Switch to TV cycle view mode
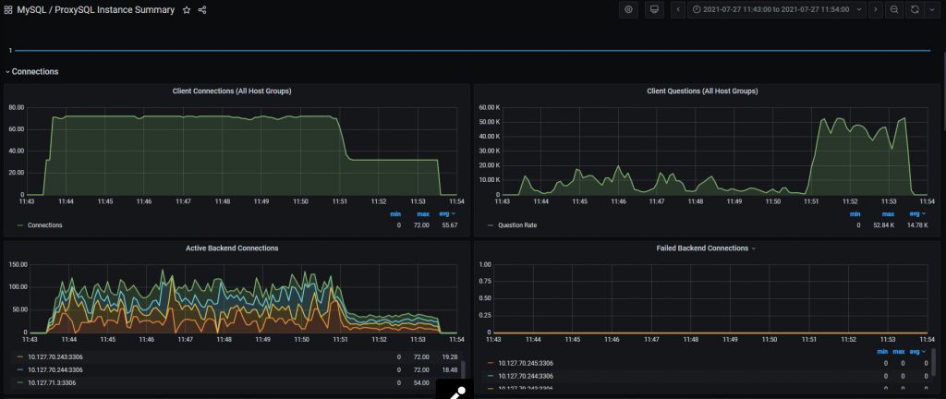The image size is (946, 399). (653, 9)
